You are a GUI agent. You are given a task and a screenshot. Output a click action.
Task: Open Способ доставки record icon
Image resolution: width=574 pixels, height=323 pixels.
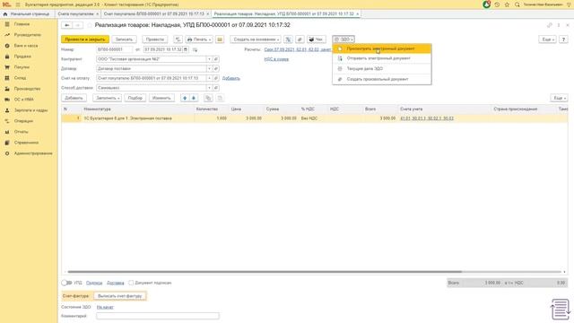click(x=216, y=88)
